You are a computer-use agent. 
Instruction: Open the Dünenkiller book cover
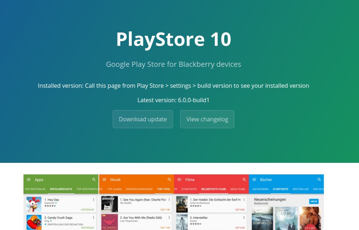pyautogui.click(x=262, y=218)
